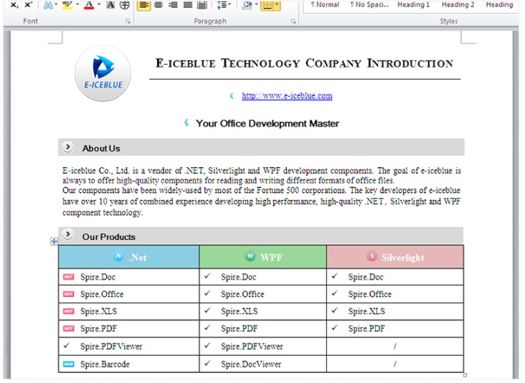Apply yellow text highlight color
Screen dimensions: 525x383
[x=67, y=5]
